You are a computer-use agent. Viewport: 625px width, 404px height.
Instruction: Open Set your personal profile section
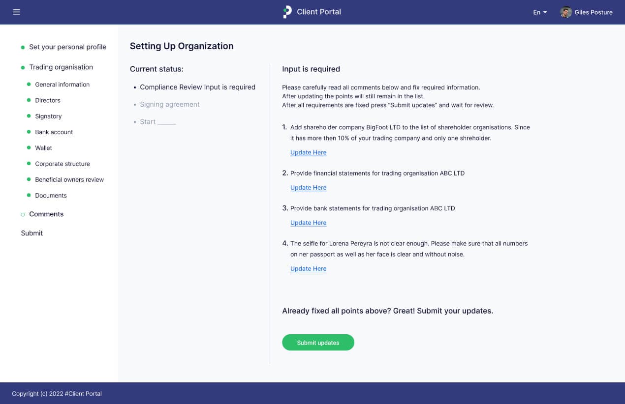click(x=67, y=47)
